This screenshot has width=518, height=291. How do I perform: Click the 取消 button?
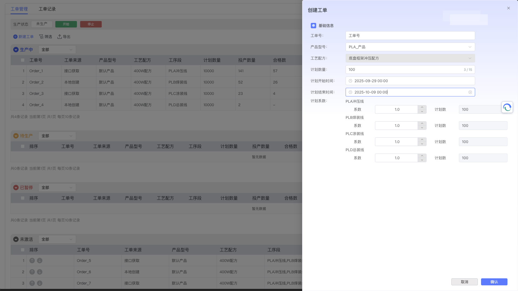tap(464, 282)
